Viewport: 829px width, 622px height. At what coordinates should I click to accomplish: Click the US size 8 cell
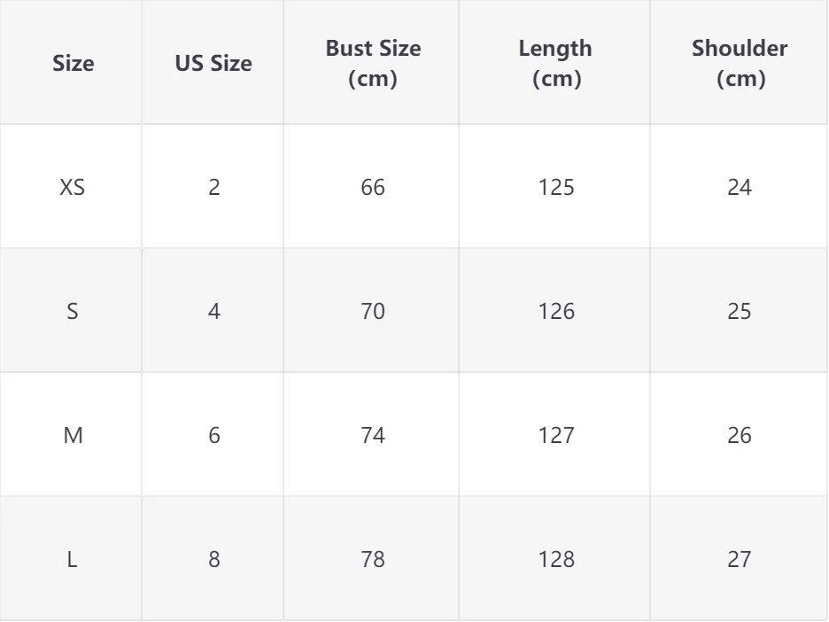(x=214, y=559)
